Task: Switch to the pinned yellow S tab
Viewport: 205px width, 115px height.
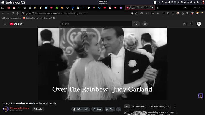Action: [x=40, y=8]
